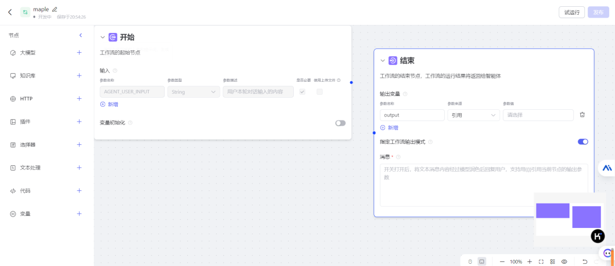Click the 输入 help question icon
This screenshot has height=266, width=615.
115,71
